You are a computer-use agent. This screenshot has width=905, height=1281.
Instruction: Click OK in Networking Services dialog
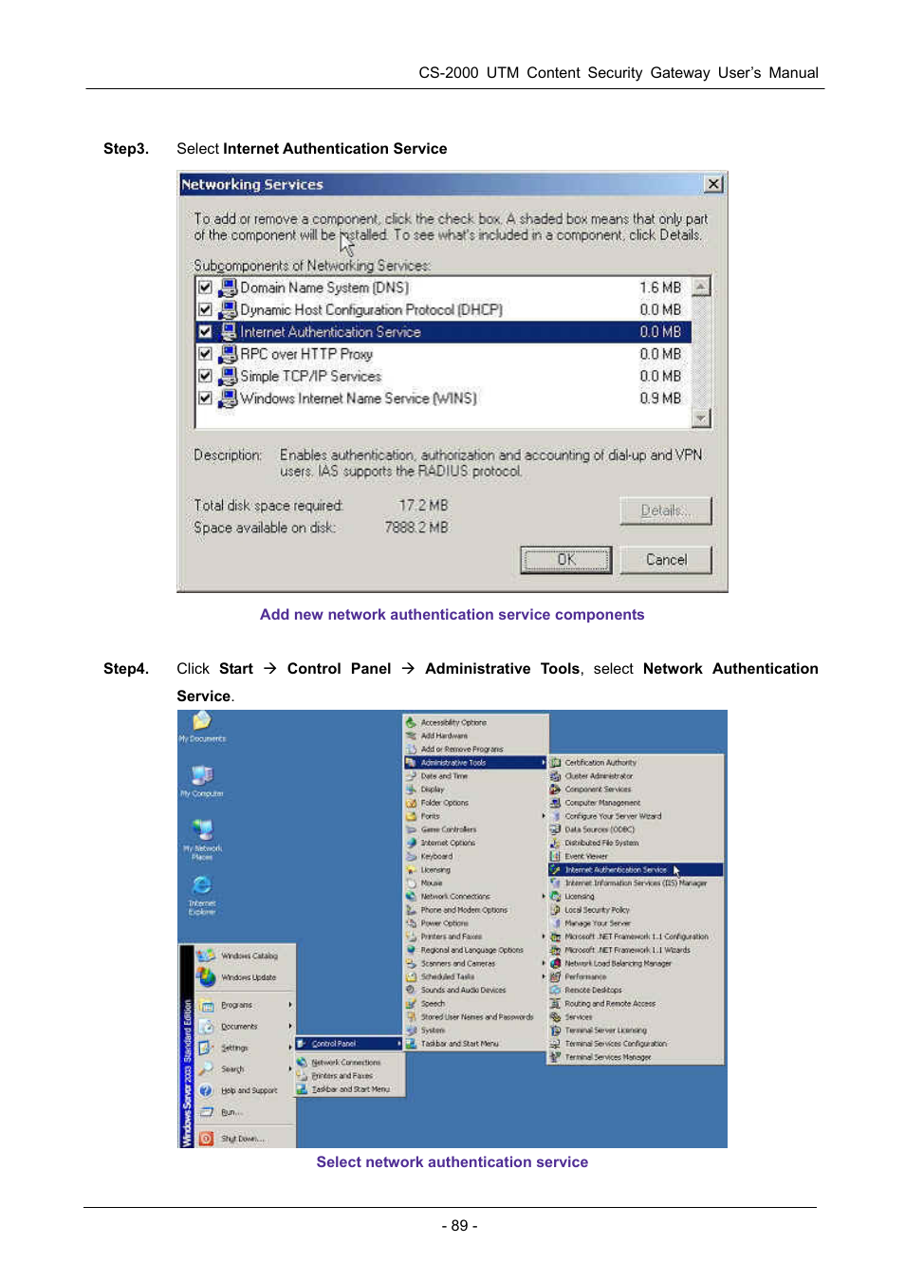[x=566, y=560]
